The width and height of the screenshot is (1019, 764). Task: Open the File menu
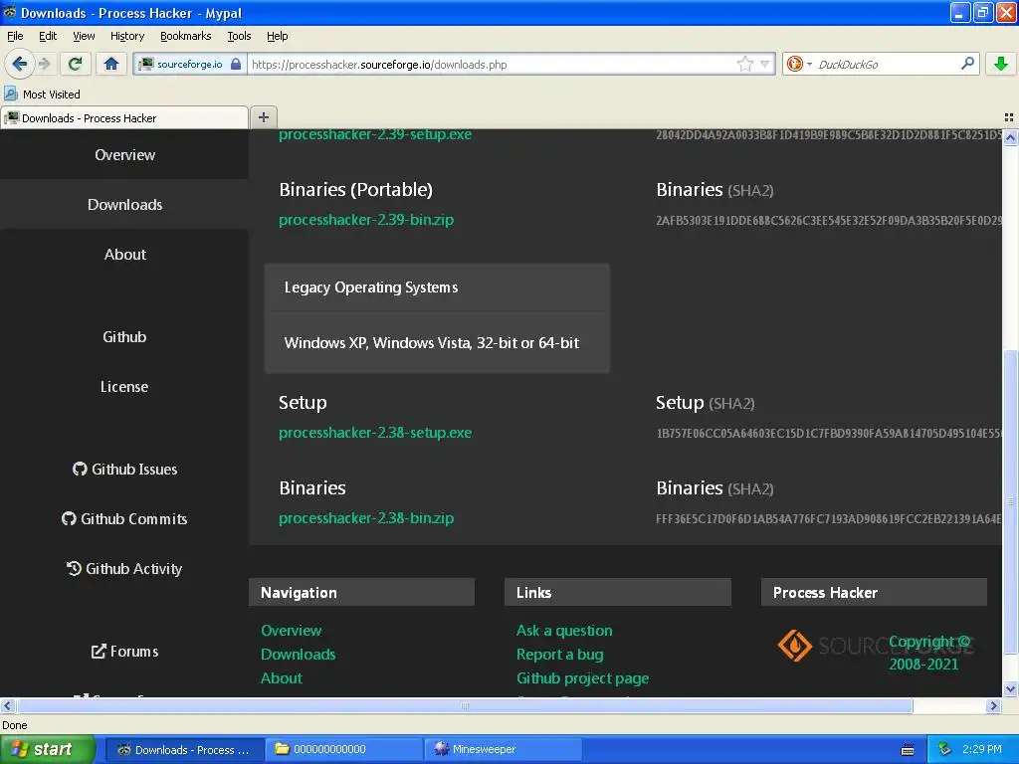point(15,36)
